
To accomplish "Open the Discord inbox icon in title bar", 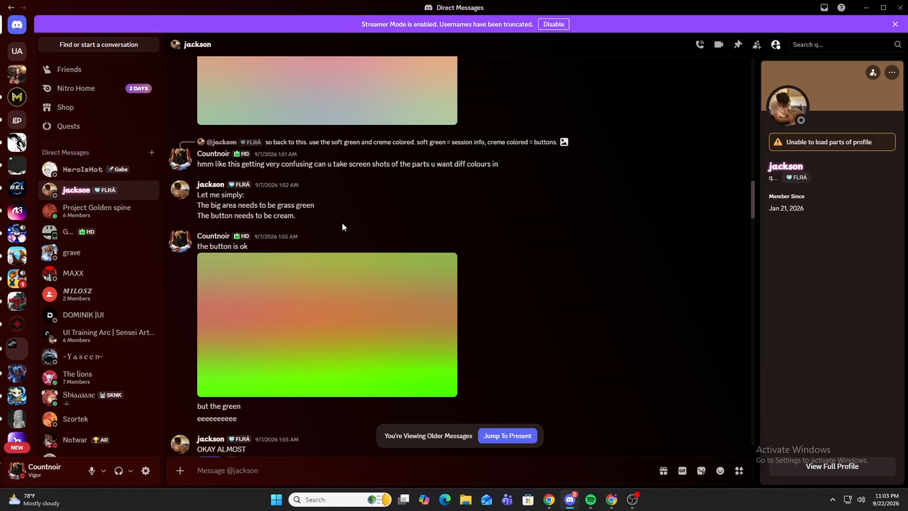I will click(824, 8).
